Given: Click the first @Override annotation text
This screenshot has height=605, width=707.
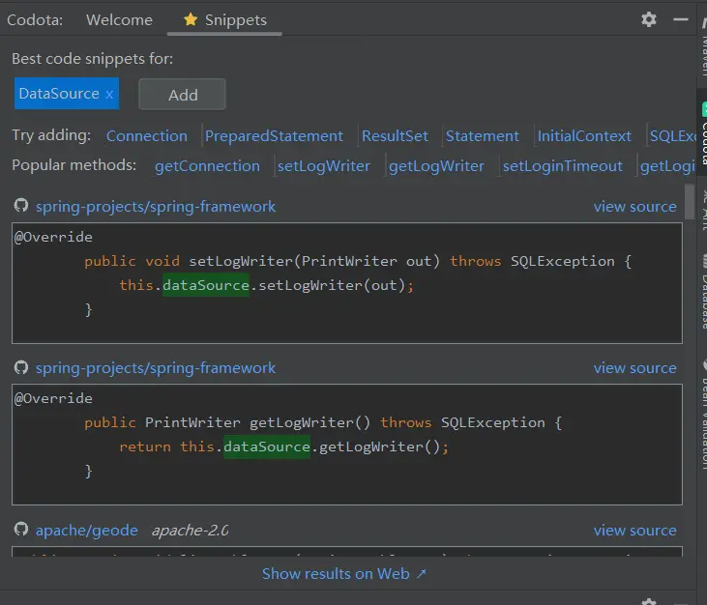Looking at the screenshot, I should (53, 237).
